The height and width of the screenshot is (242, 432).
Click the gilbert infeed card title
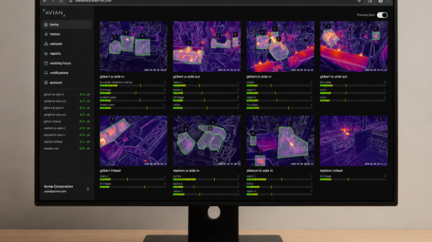[110, 171]
